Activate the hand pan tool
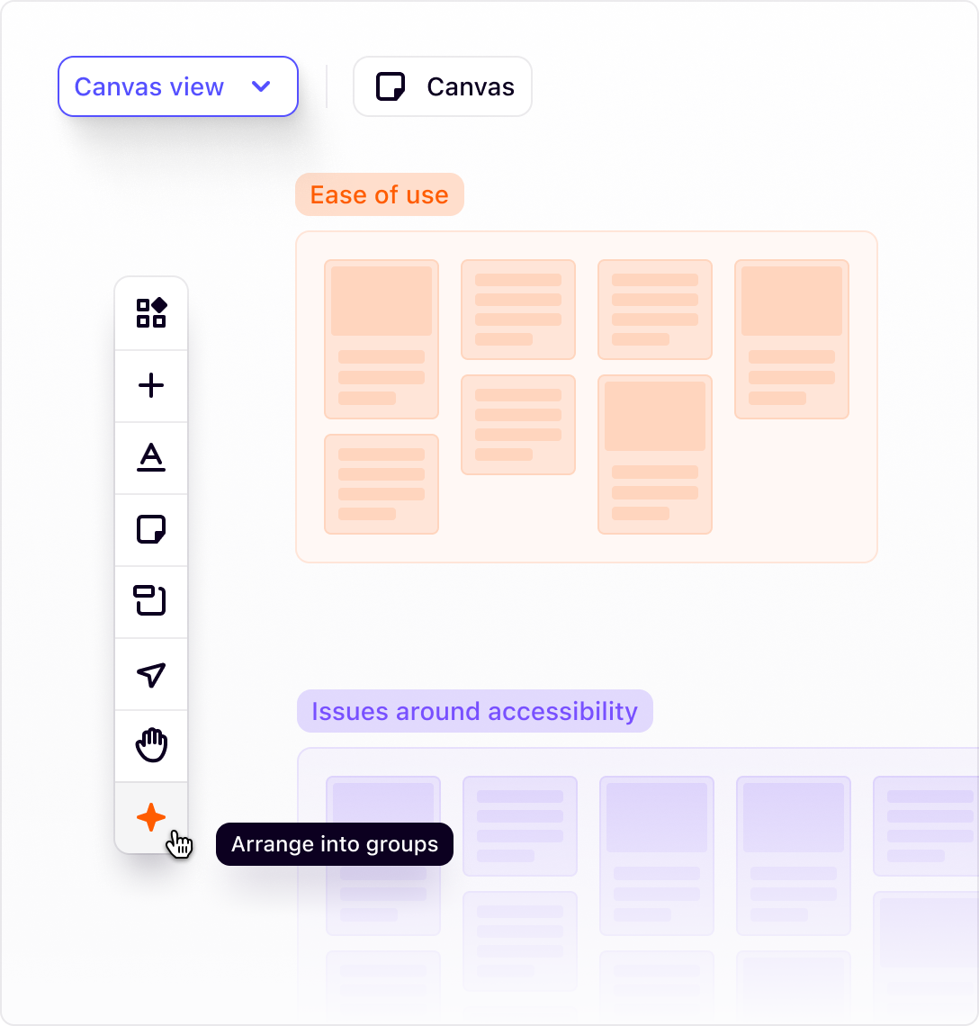 (151, 745)
